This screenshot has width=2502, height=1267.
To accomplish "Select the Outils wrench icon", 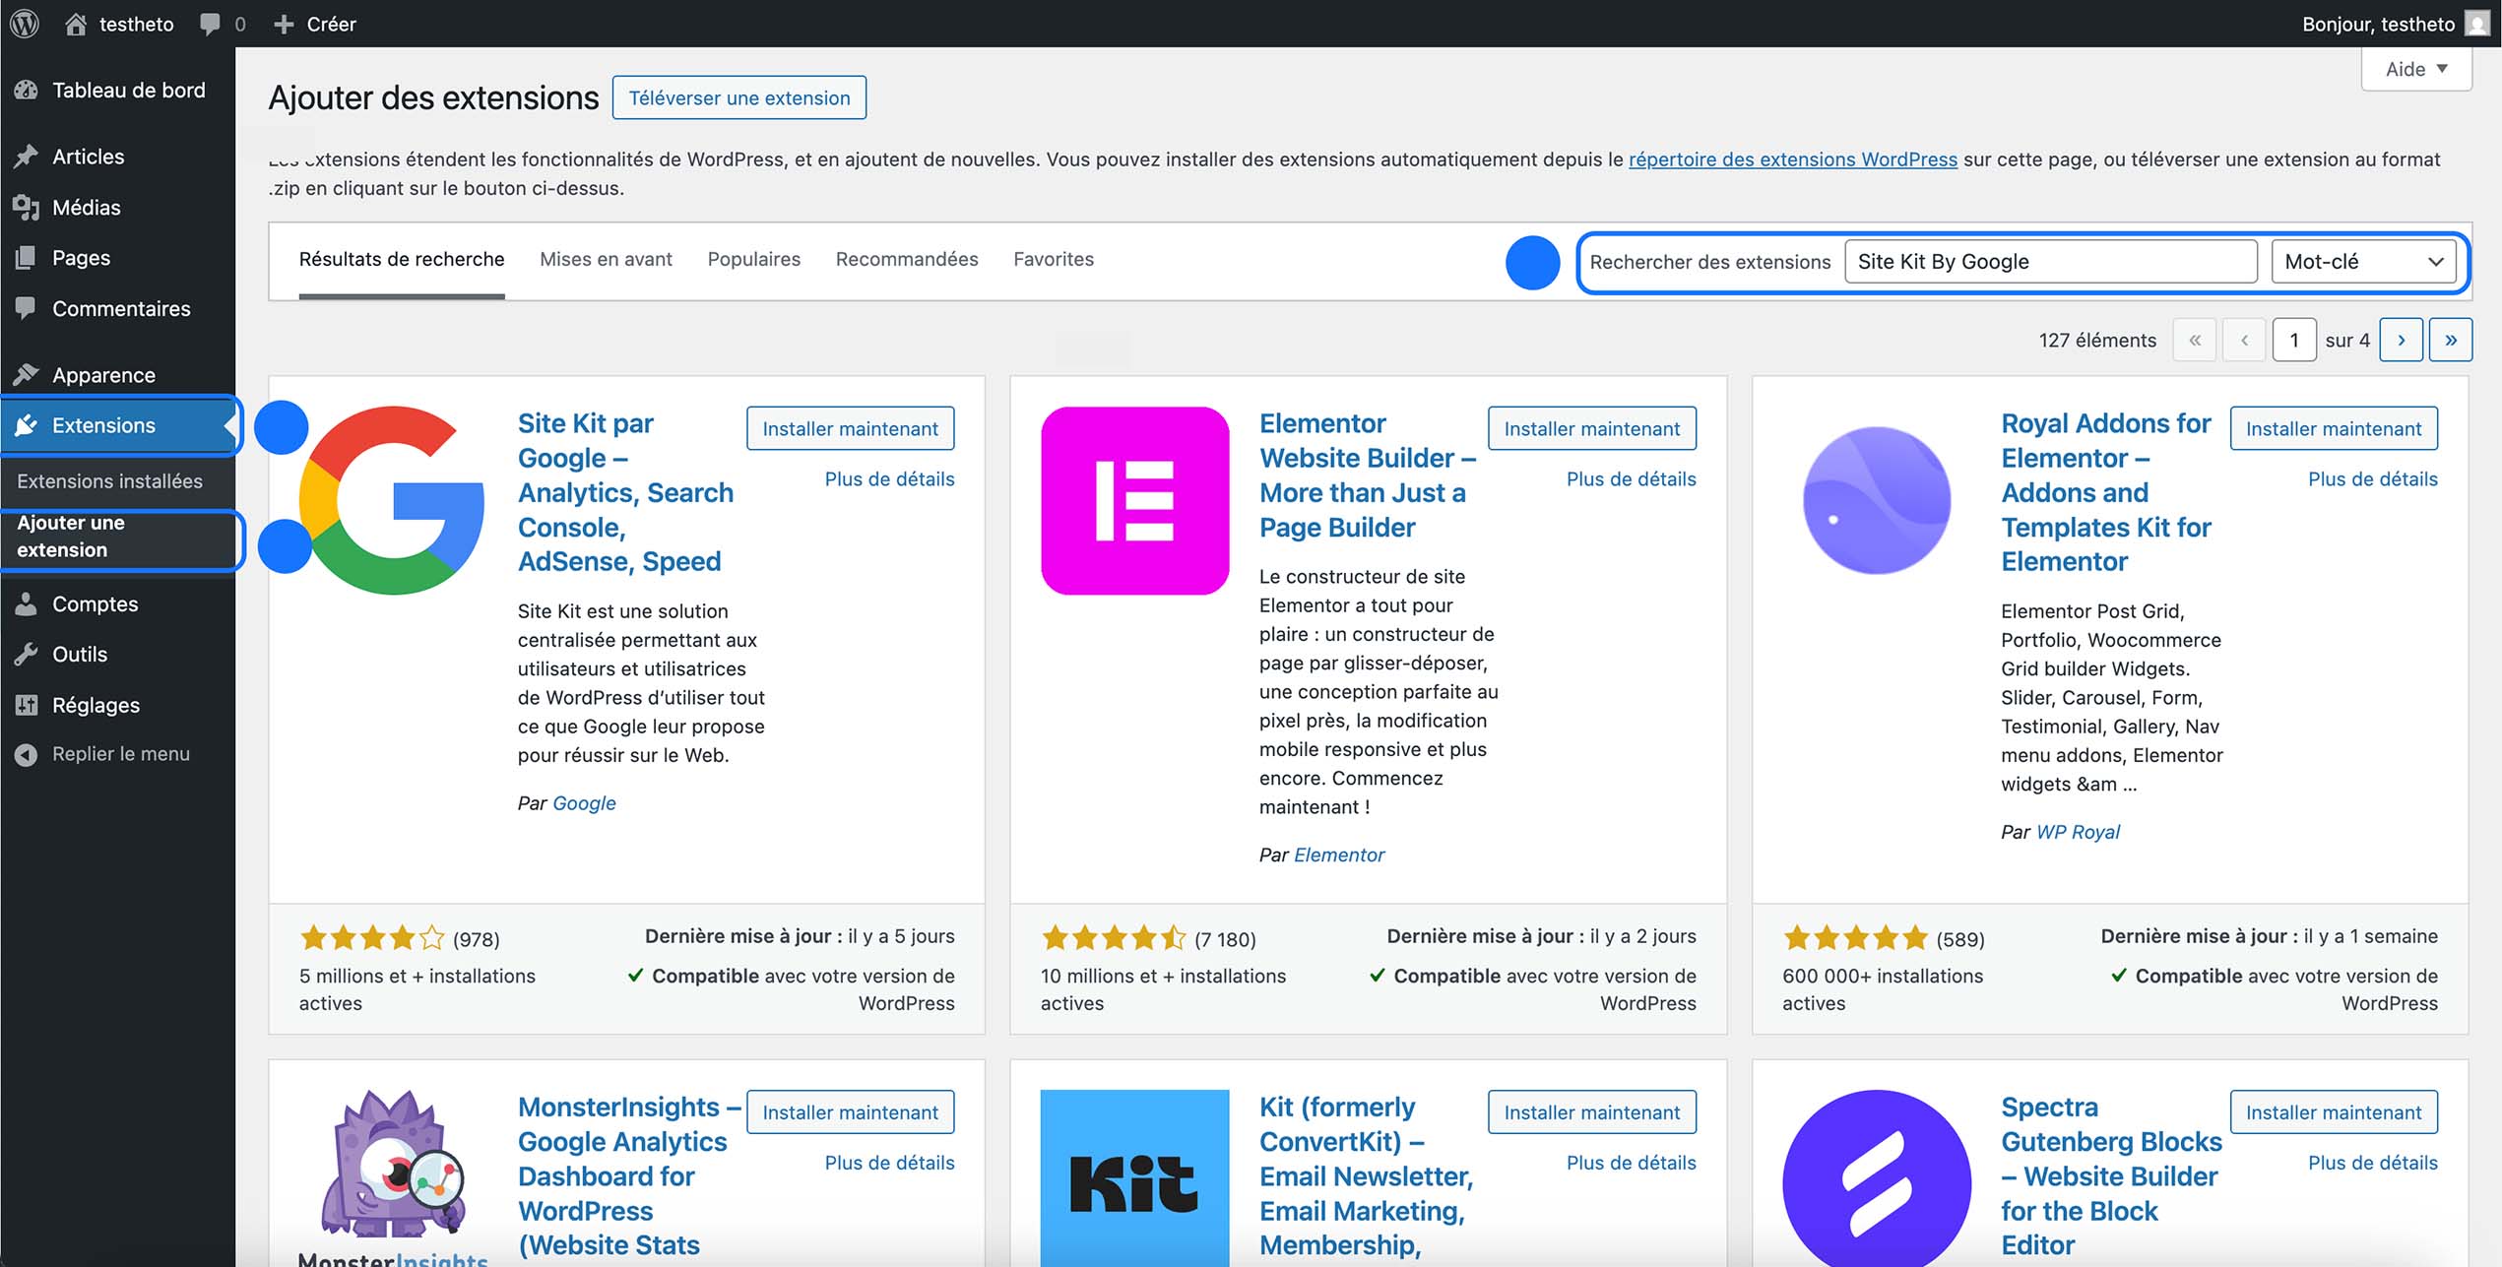I will [28, 654].
